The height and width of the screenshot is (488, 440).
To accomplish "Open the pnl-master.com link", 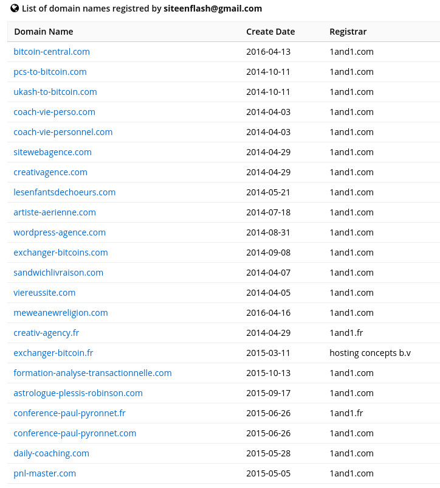I will tap(45, 473).
